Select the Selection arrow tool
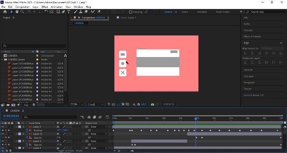Viewport: 287px width, 153px height. pos(11,12)
